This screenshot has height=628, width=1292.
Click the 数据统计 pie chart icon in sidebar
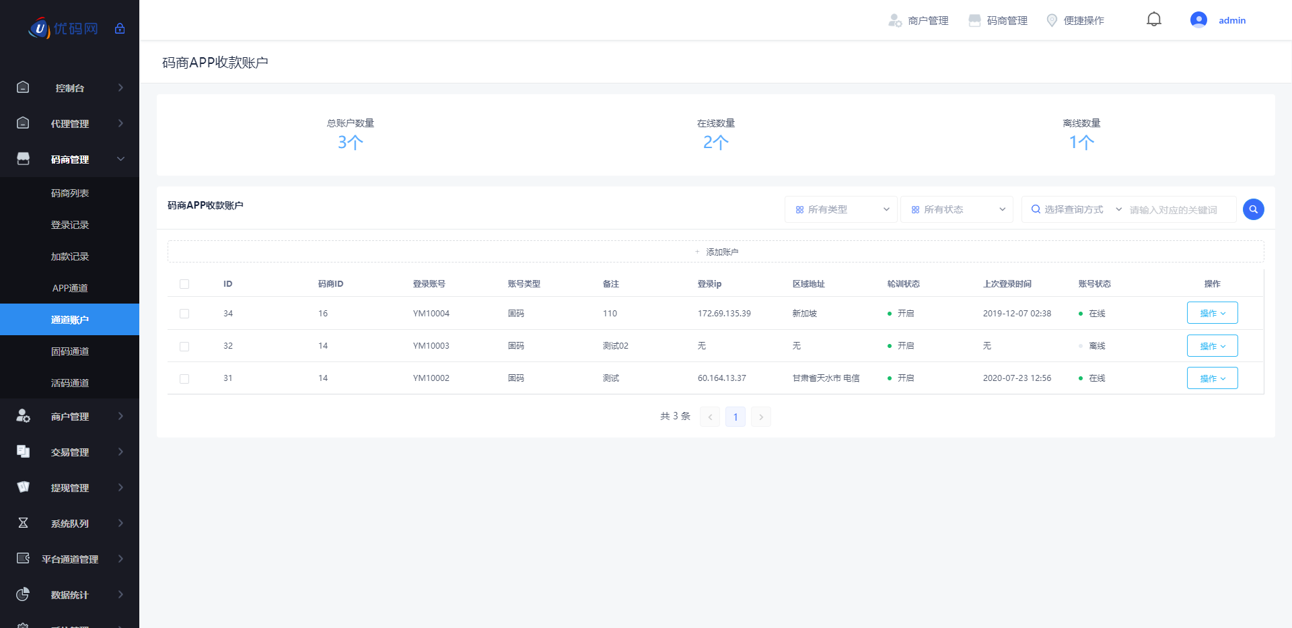(x=23, y=594)
